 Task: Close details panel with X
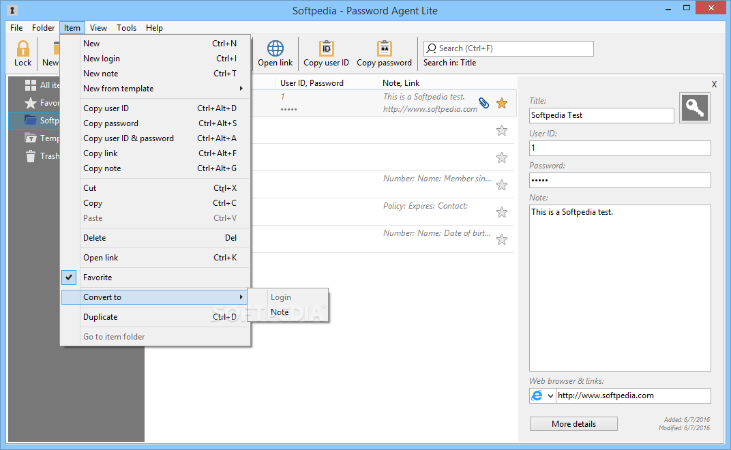tap(714, 85)
